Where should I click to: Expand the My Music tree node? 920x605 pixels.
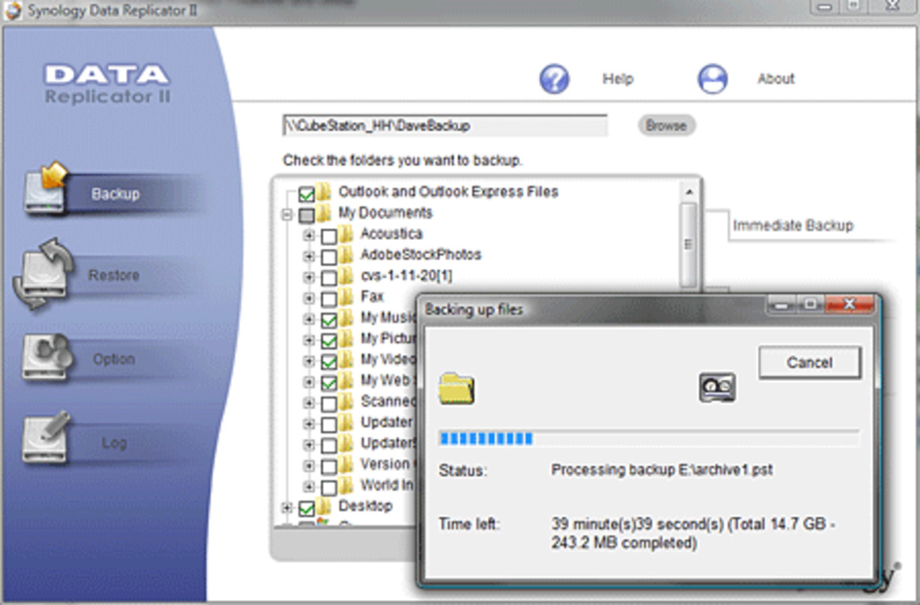point(309,319)
